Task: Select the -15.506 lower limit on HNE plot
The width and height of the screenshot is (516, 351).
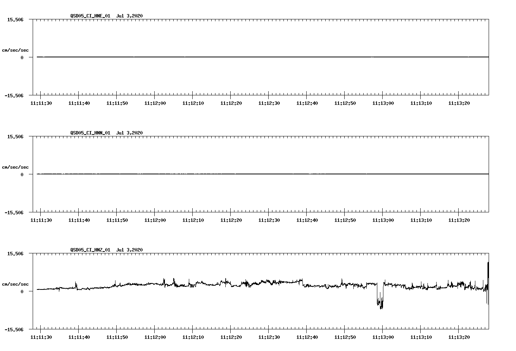Action: tap(14, 95)
